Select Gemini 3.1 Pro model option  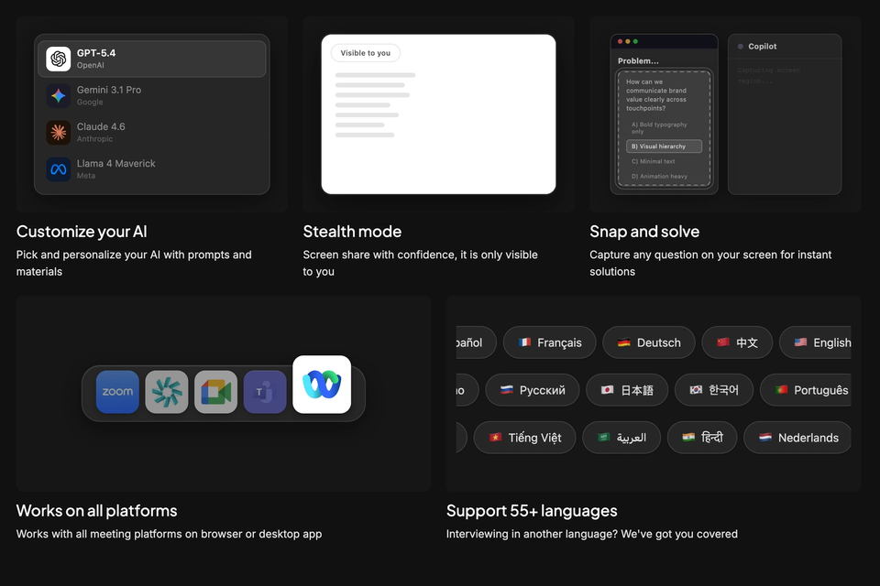pos(151,96)
